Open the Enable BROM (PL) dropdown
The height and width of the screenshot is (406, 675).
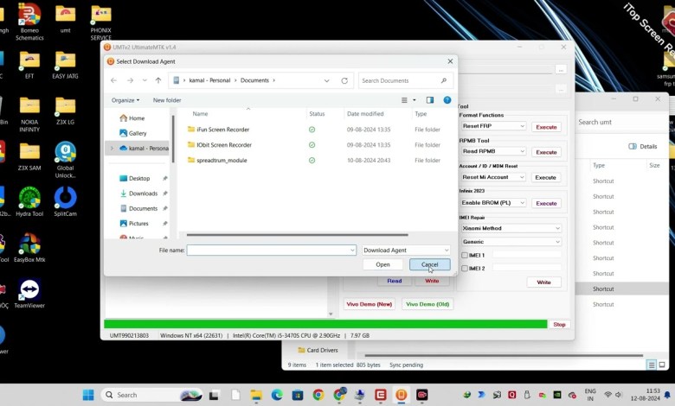tap(493, 202)
